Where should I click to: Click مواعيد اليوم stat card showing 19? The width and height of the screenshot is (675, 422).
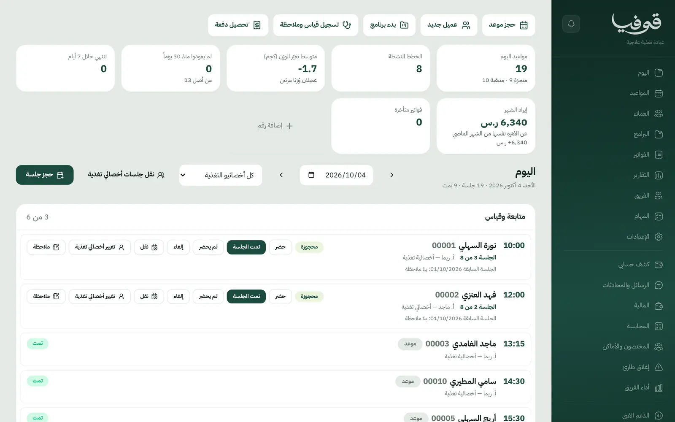click(486, 68)
